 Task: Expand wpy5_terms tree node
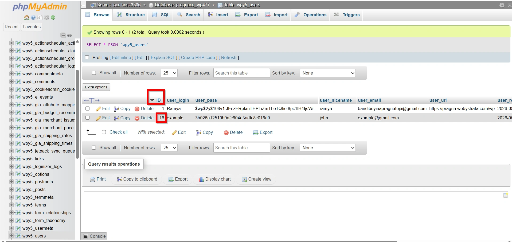tap(11, 205)
